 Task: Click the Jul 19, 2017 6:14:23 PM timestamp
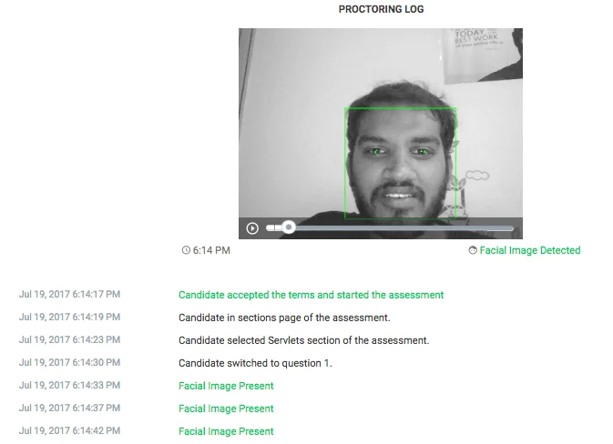(x=69, y=339)
